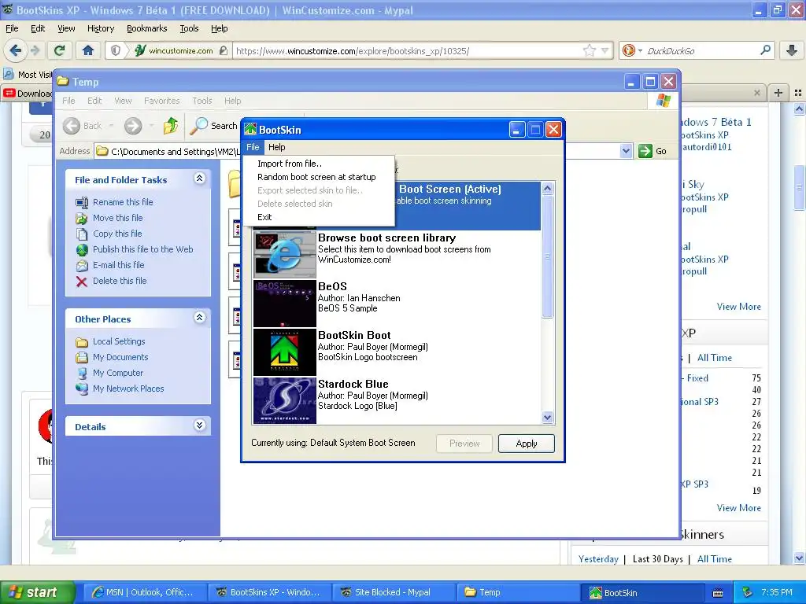Open Start menu
Image resolution: width=806 pixels, height=604 pixels.
36,592
